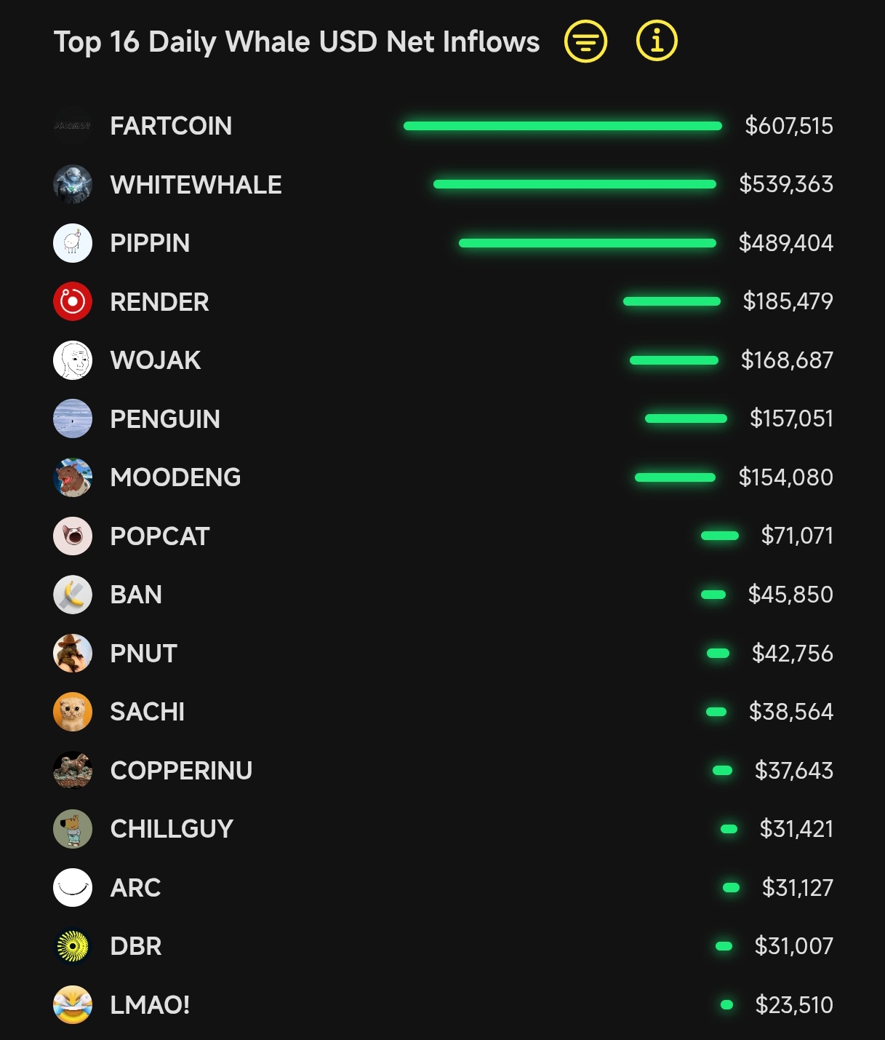
Task: Select the CHILLGUY token label
Action: 172,829
